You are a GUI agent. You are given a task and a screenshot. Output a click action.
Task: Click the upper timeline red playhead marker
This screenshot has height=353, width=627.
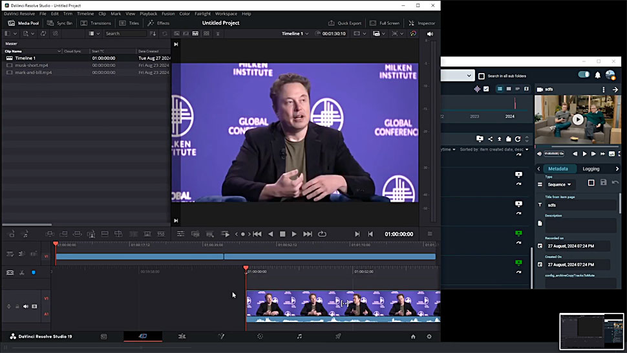click(x=56, y=244)
